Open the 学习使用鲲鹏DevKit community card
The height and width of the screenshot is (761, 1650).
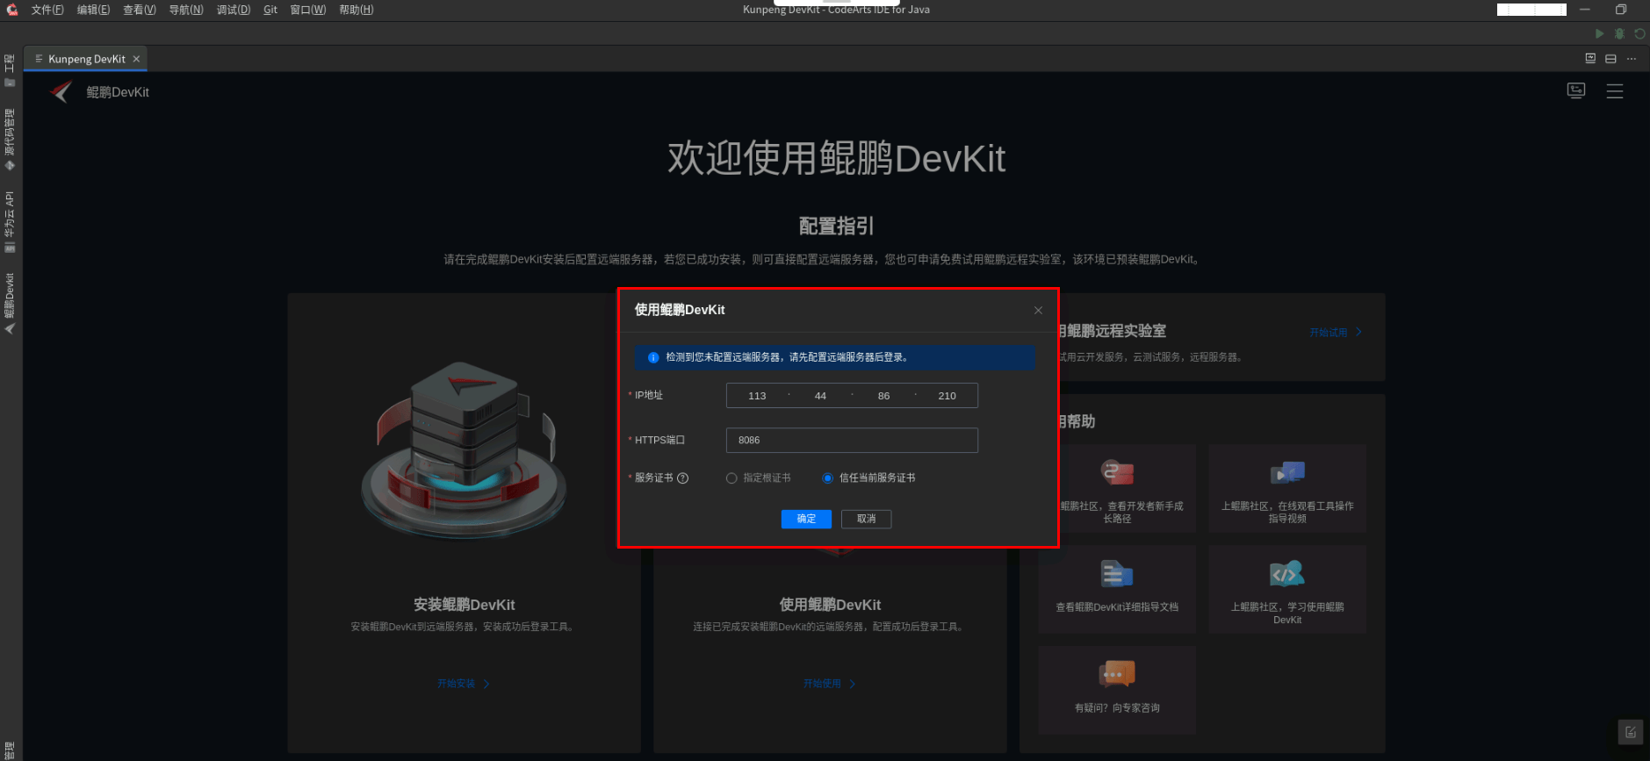[x=1287, y=589]
